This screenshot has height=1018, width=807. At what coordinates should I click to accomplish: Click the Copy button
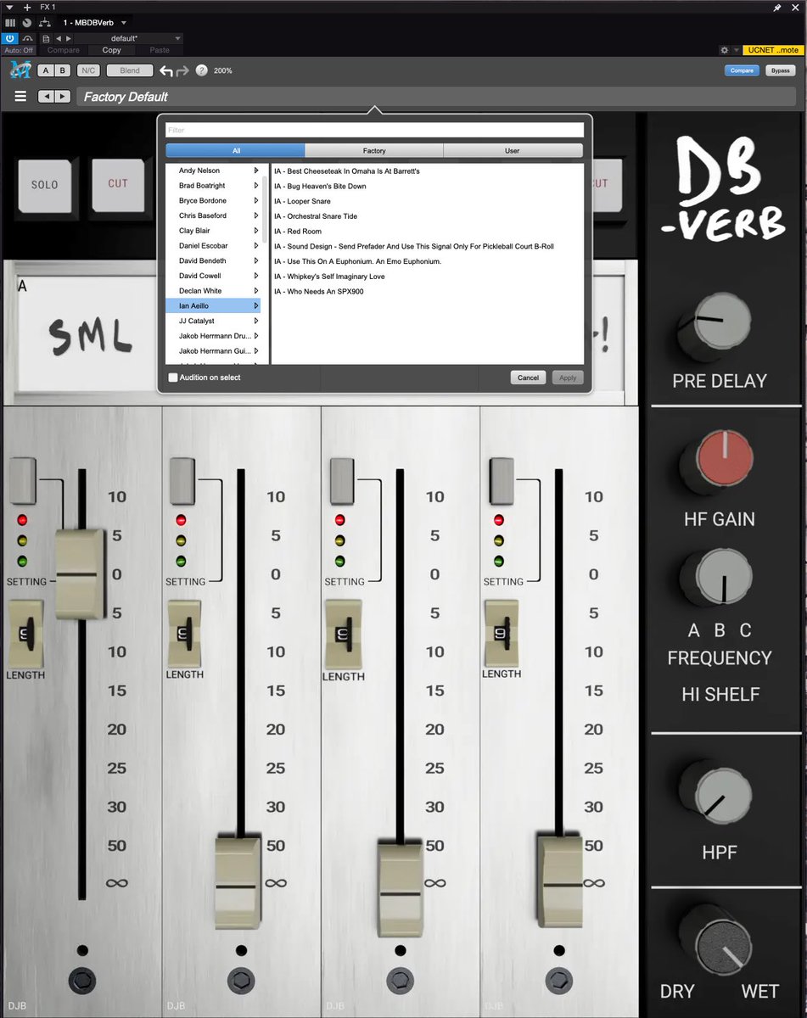tap(112, 50)
